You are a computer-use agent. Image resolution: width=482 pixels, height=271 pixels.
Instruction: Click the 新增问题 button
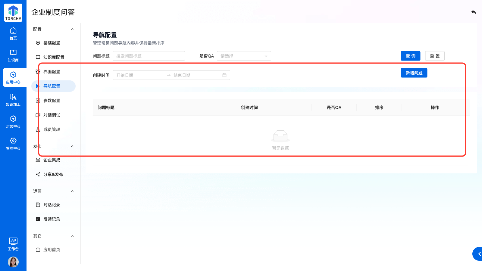(414, 73)
